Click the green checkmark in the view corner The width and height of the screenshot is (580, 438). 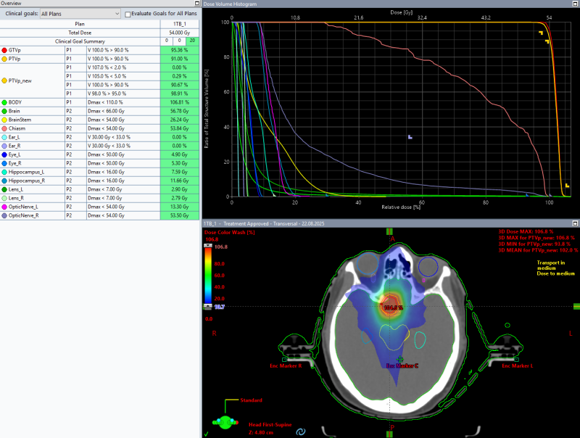pyautogui.click(x=207, y=434)
